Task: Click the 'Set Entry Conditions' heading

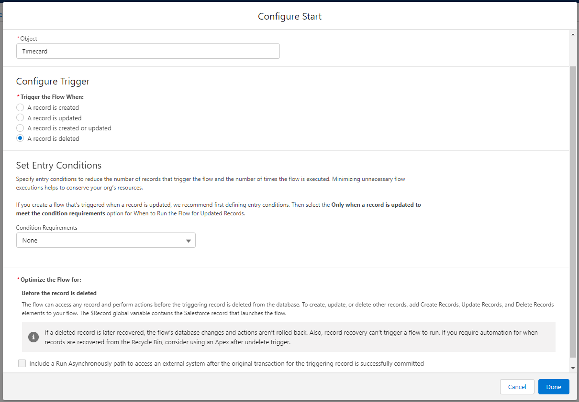Action: pos(59,165)
